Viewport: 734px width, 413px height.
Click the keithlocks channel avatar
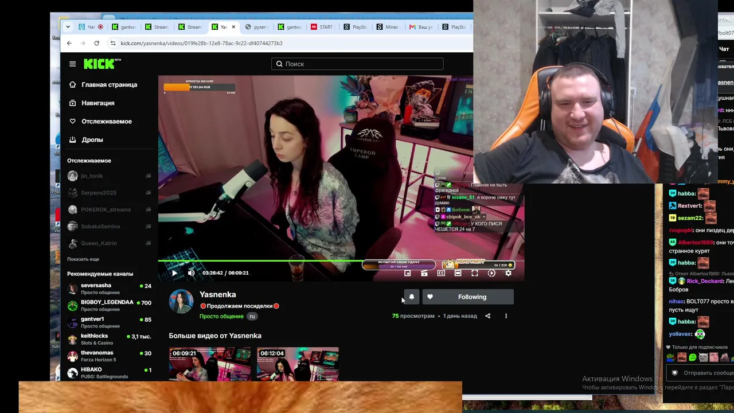(72, 339)
